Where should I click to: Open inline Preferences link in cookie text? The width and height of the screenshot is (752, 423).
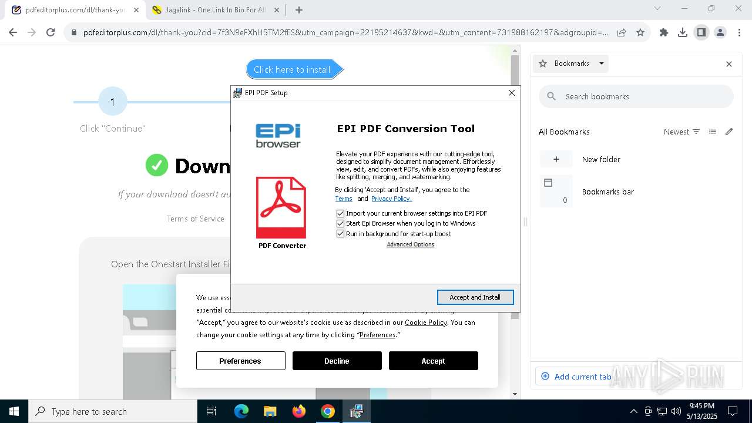point(377,335)
